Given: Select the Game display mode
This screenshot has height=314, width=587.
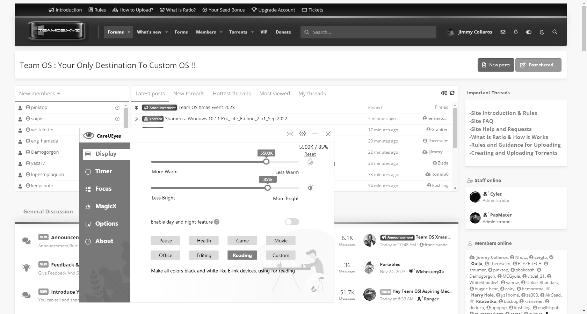Looking at the screenshot, I should 242,241.
